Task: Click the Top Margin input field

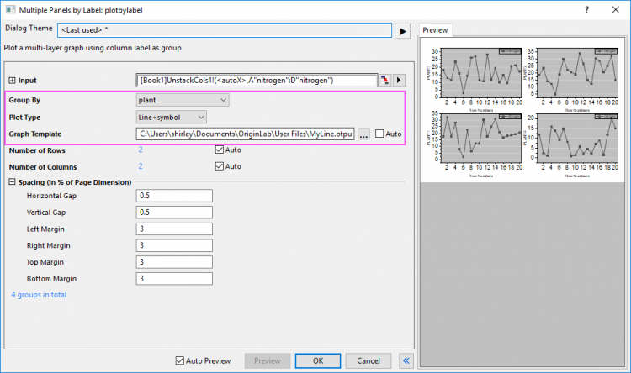Action: pos(174,262)
